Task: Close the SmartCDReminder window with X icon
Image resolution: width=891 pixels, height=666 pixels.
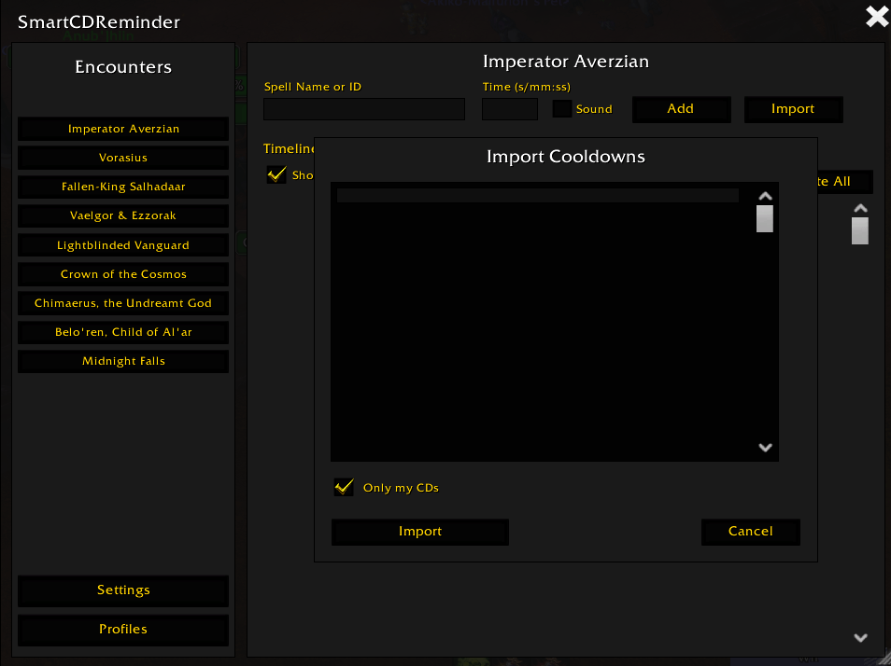Action: [877, 17]
